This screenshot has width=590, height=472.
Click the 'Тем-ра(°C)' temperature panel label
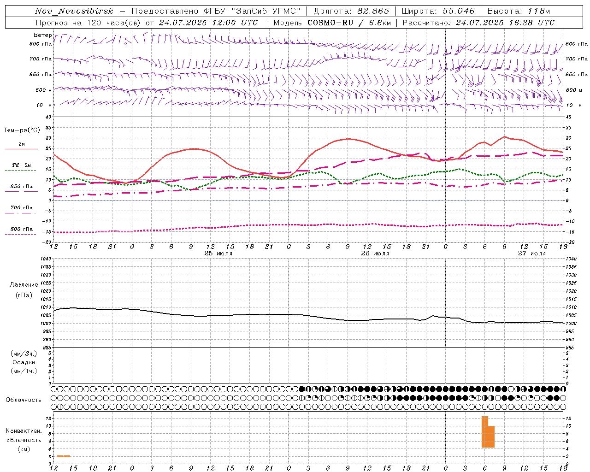click(22, 130)
